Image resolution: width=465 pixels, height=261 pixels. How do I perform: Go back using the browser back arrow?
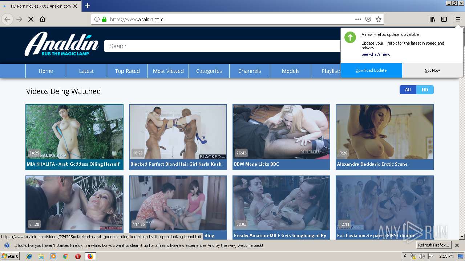pyautogui.click(x=7, y=19)
